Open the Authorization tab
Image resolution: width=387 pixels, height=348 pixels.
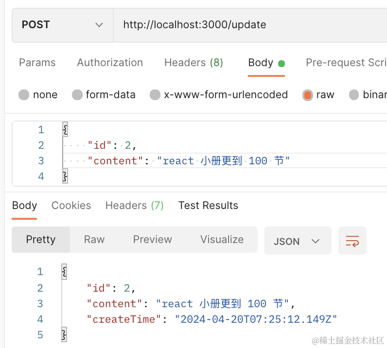pyautogui.click(x=110, y=63)
